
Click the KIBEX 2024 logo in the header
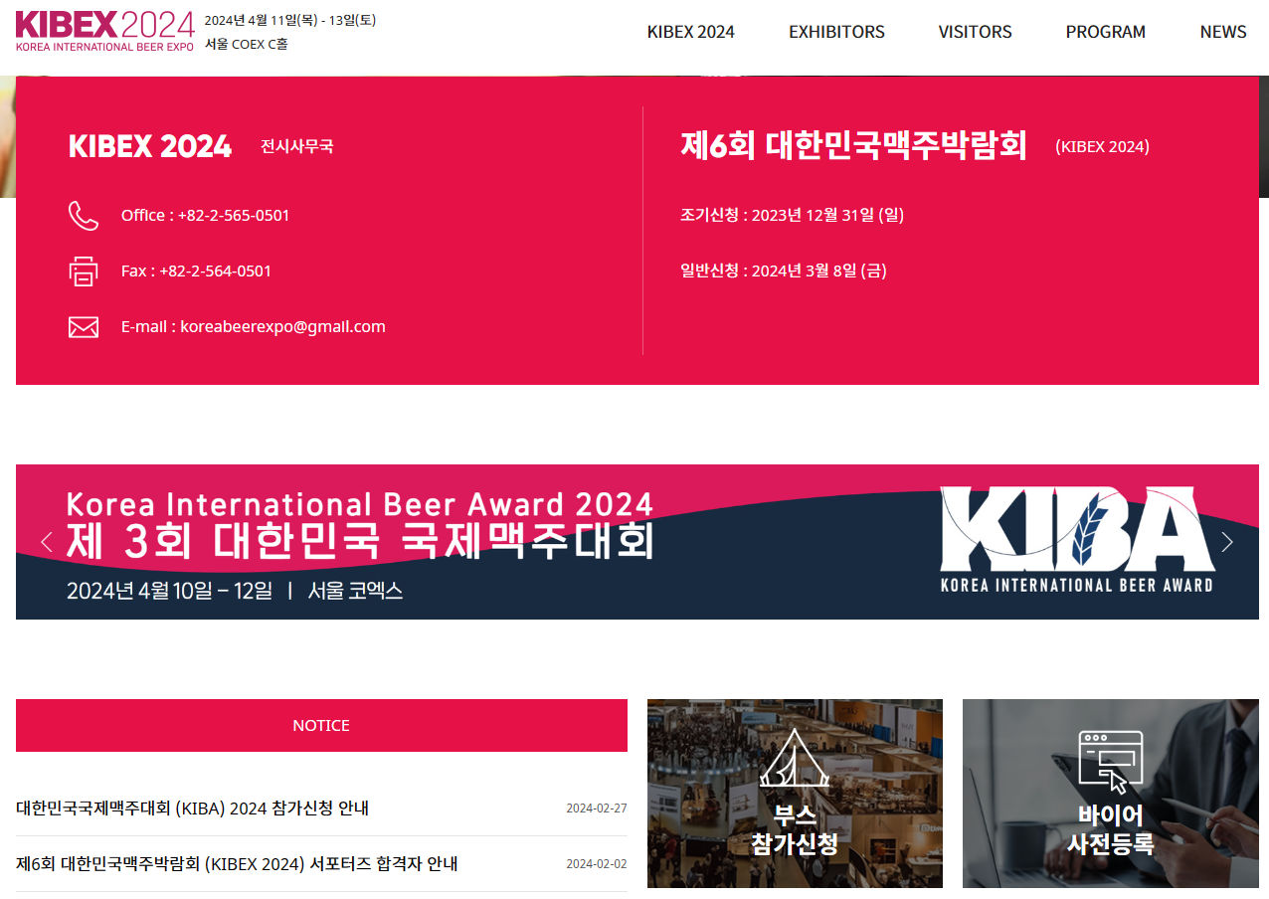coord(104,31)
